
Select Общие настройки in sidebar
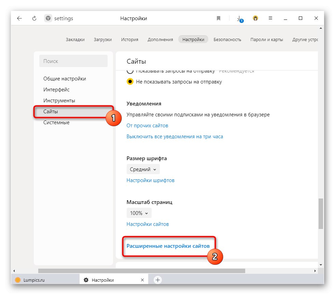(65, 79)
